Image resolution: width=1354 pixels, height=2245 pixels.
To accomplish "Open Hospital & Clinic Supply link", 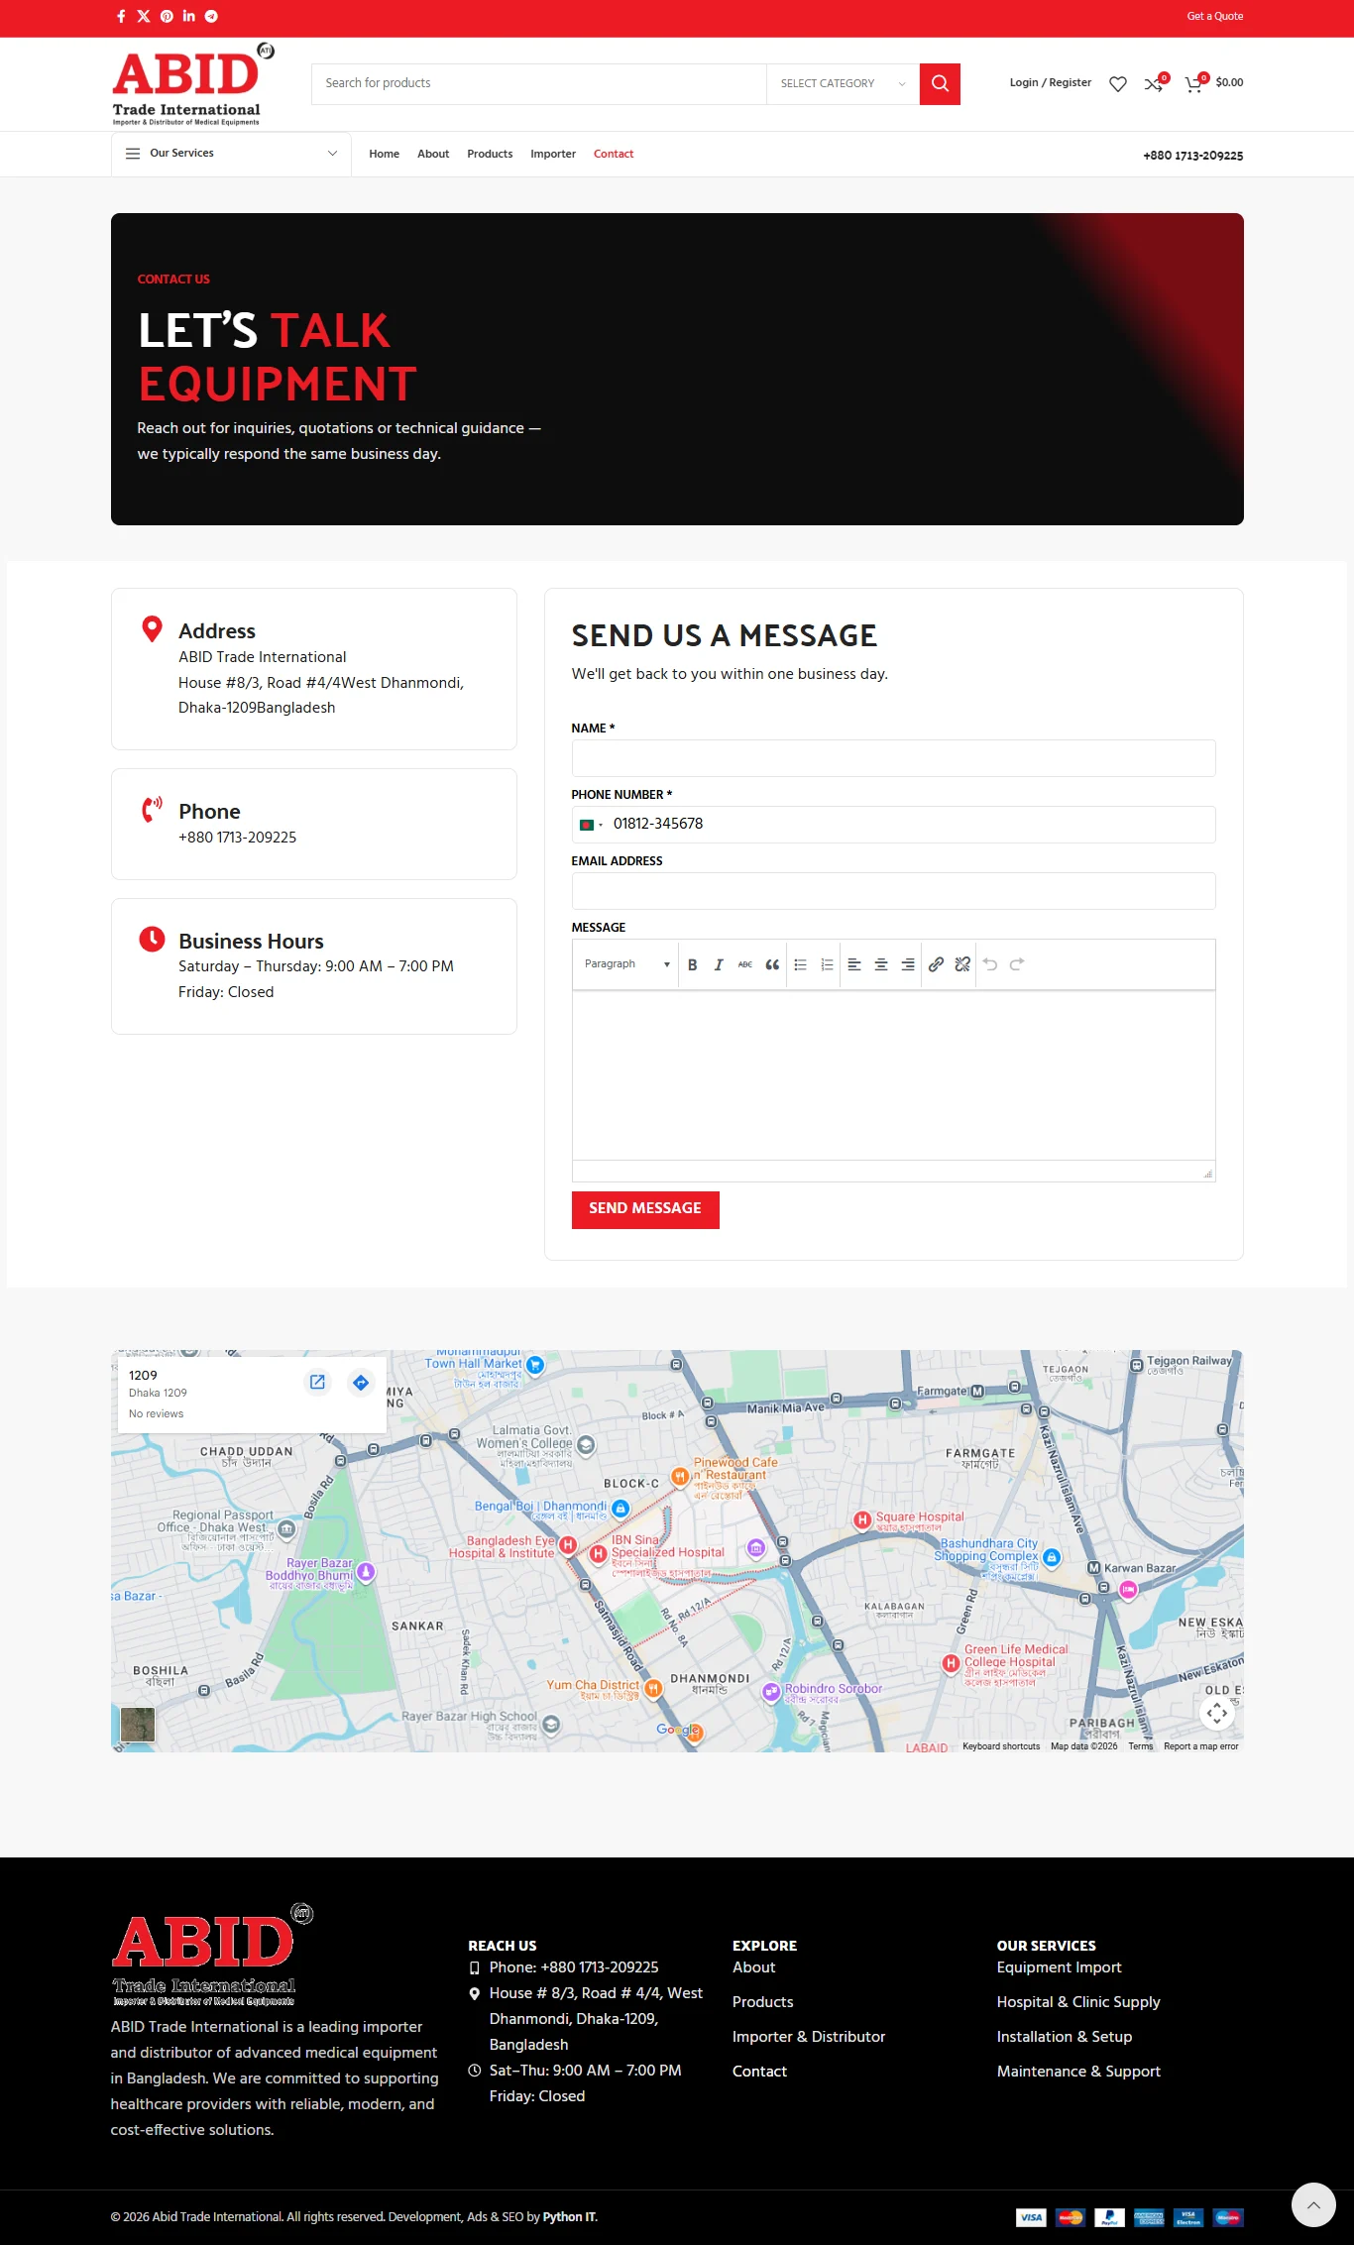I will tap(1078, 2002).
